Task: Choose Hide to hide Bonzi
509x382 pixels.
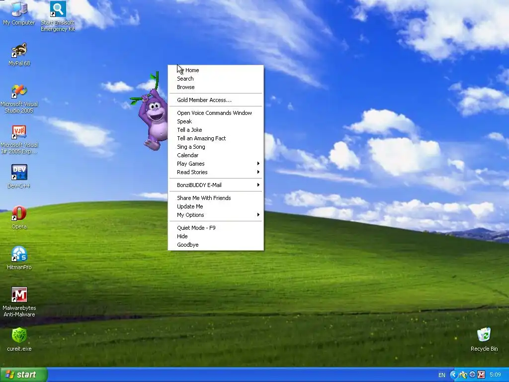Action: click(x=216, y=236)
